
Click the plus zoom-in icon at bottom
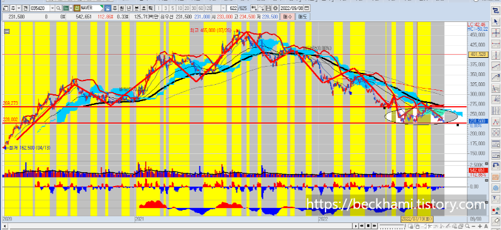(x=480, y=226)
